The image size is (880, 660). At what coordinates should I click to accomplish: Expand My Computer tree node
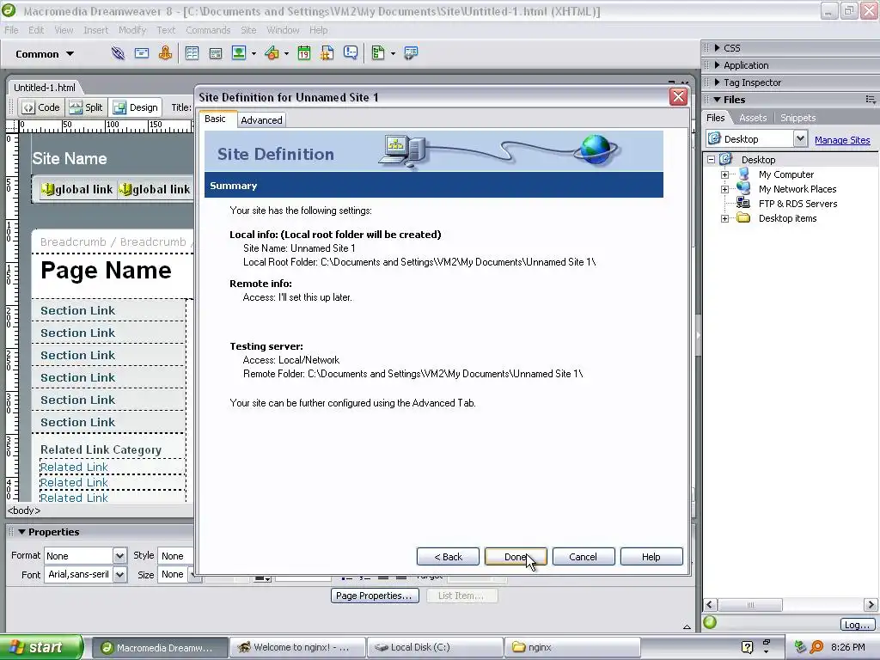[x=724, y=174]
